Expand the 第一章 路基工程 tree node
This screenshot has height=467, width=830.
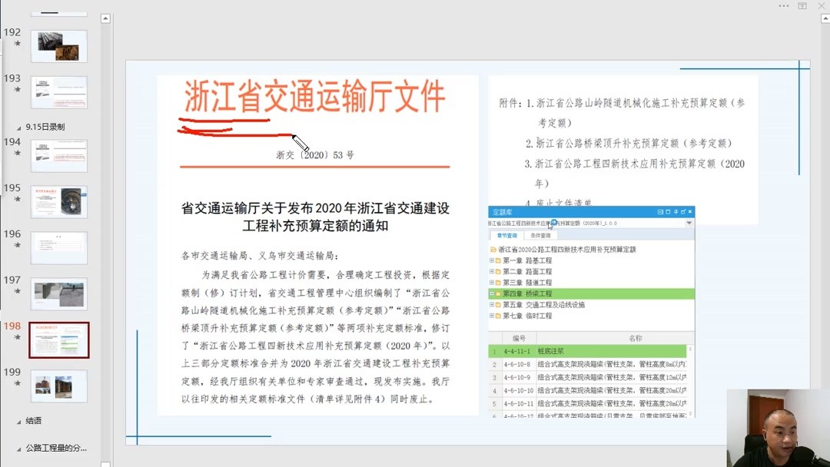(492, 261)
